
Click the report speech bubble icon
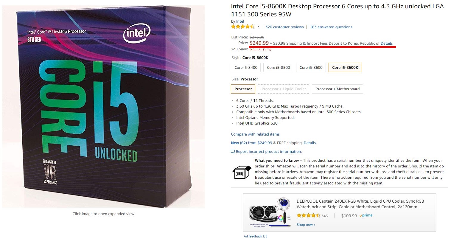[x=233, y=152]
